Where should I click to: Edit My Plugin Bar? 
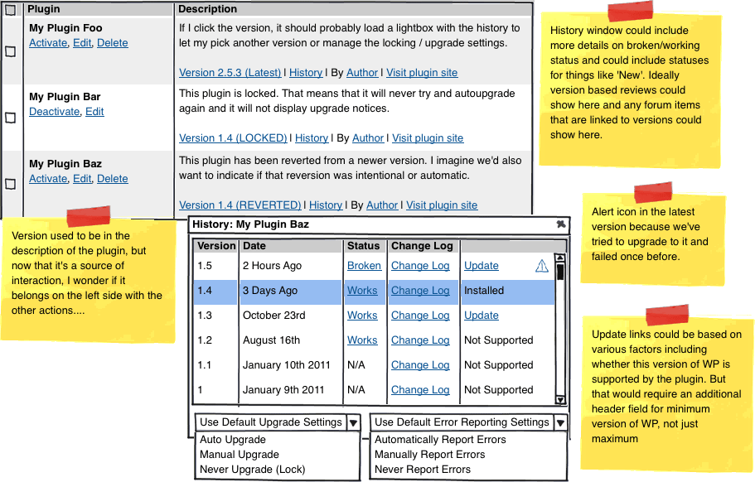94,112
